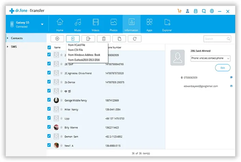Open the shopping cart icon
Image resolution: width=241 pixels, height=162 pixels.
179,11
